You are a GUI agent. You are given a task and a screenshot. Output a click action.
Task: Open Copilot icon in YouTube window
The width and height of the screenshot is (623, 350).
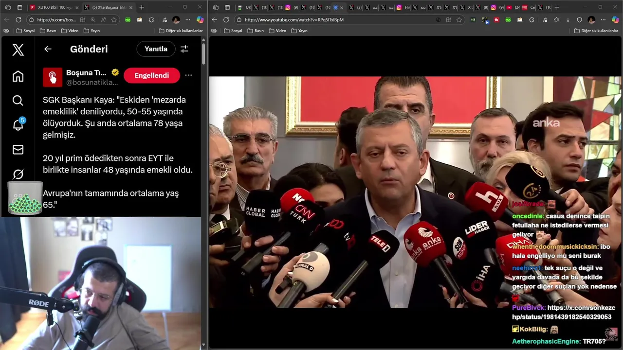coord(615,20)
